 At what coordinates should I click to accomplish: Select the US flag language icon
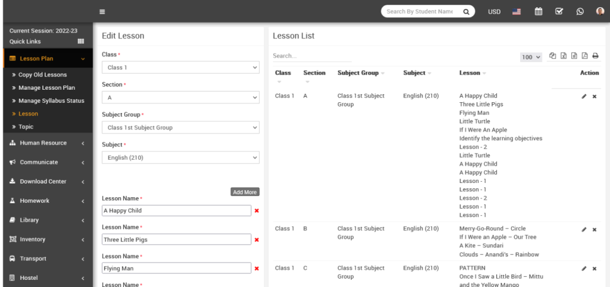pos(516,11)
